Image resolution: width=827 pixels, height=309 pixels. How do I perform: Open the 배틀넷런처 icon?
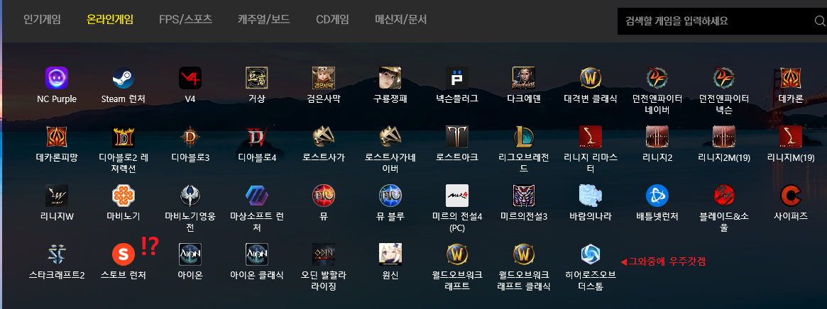point(657,196)
